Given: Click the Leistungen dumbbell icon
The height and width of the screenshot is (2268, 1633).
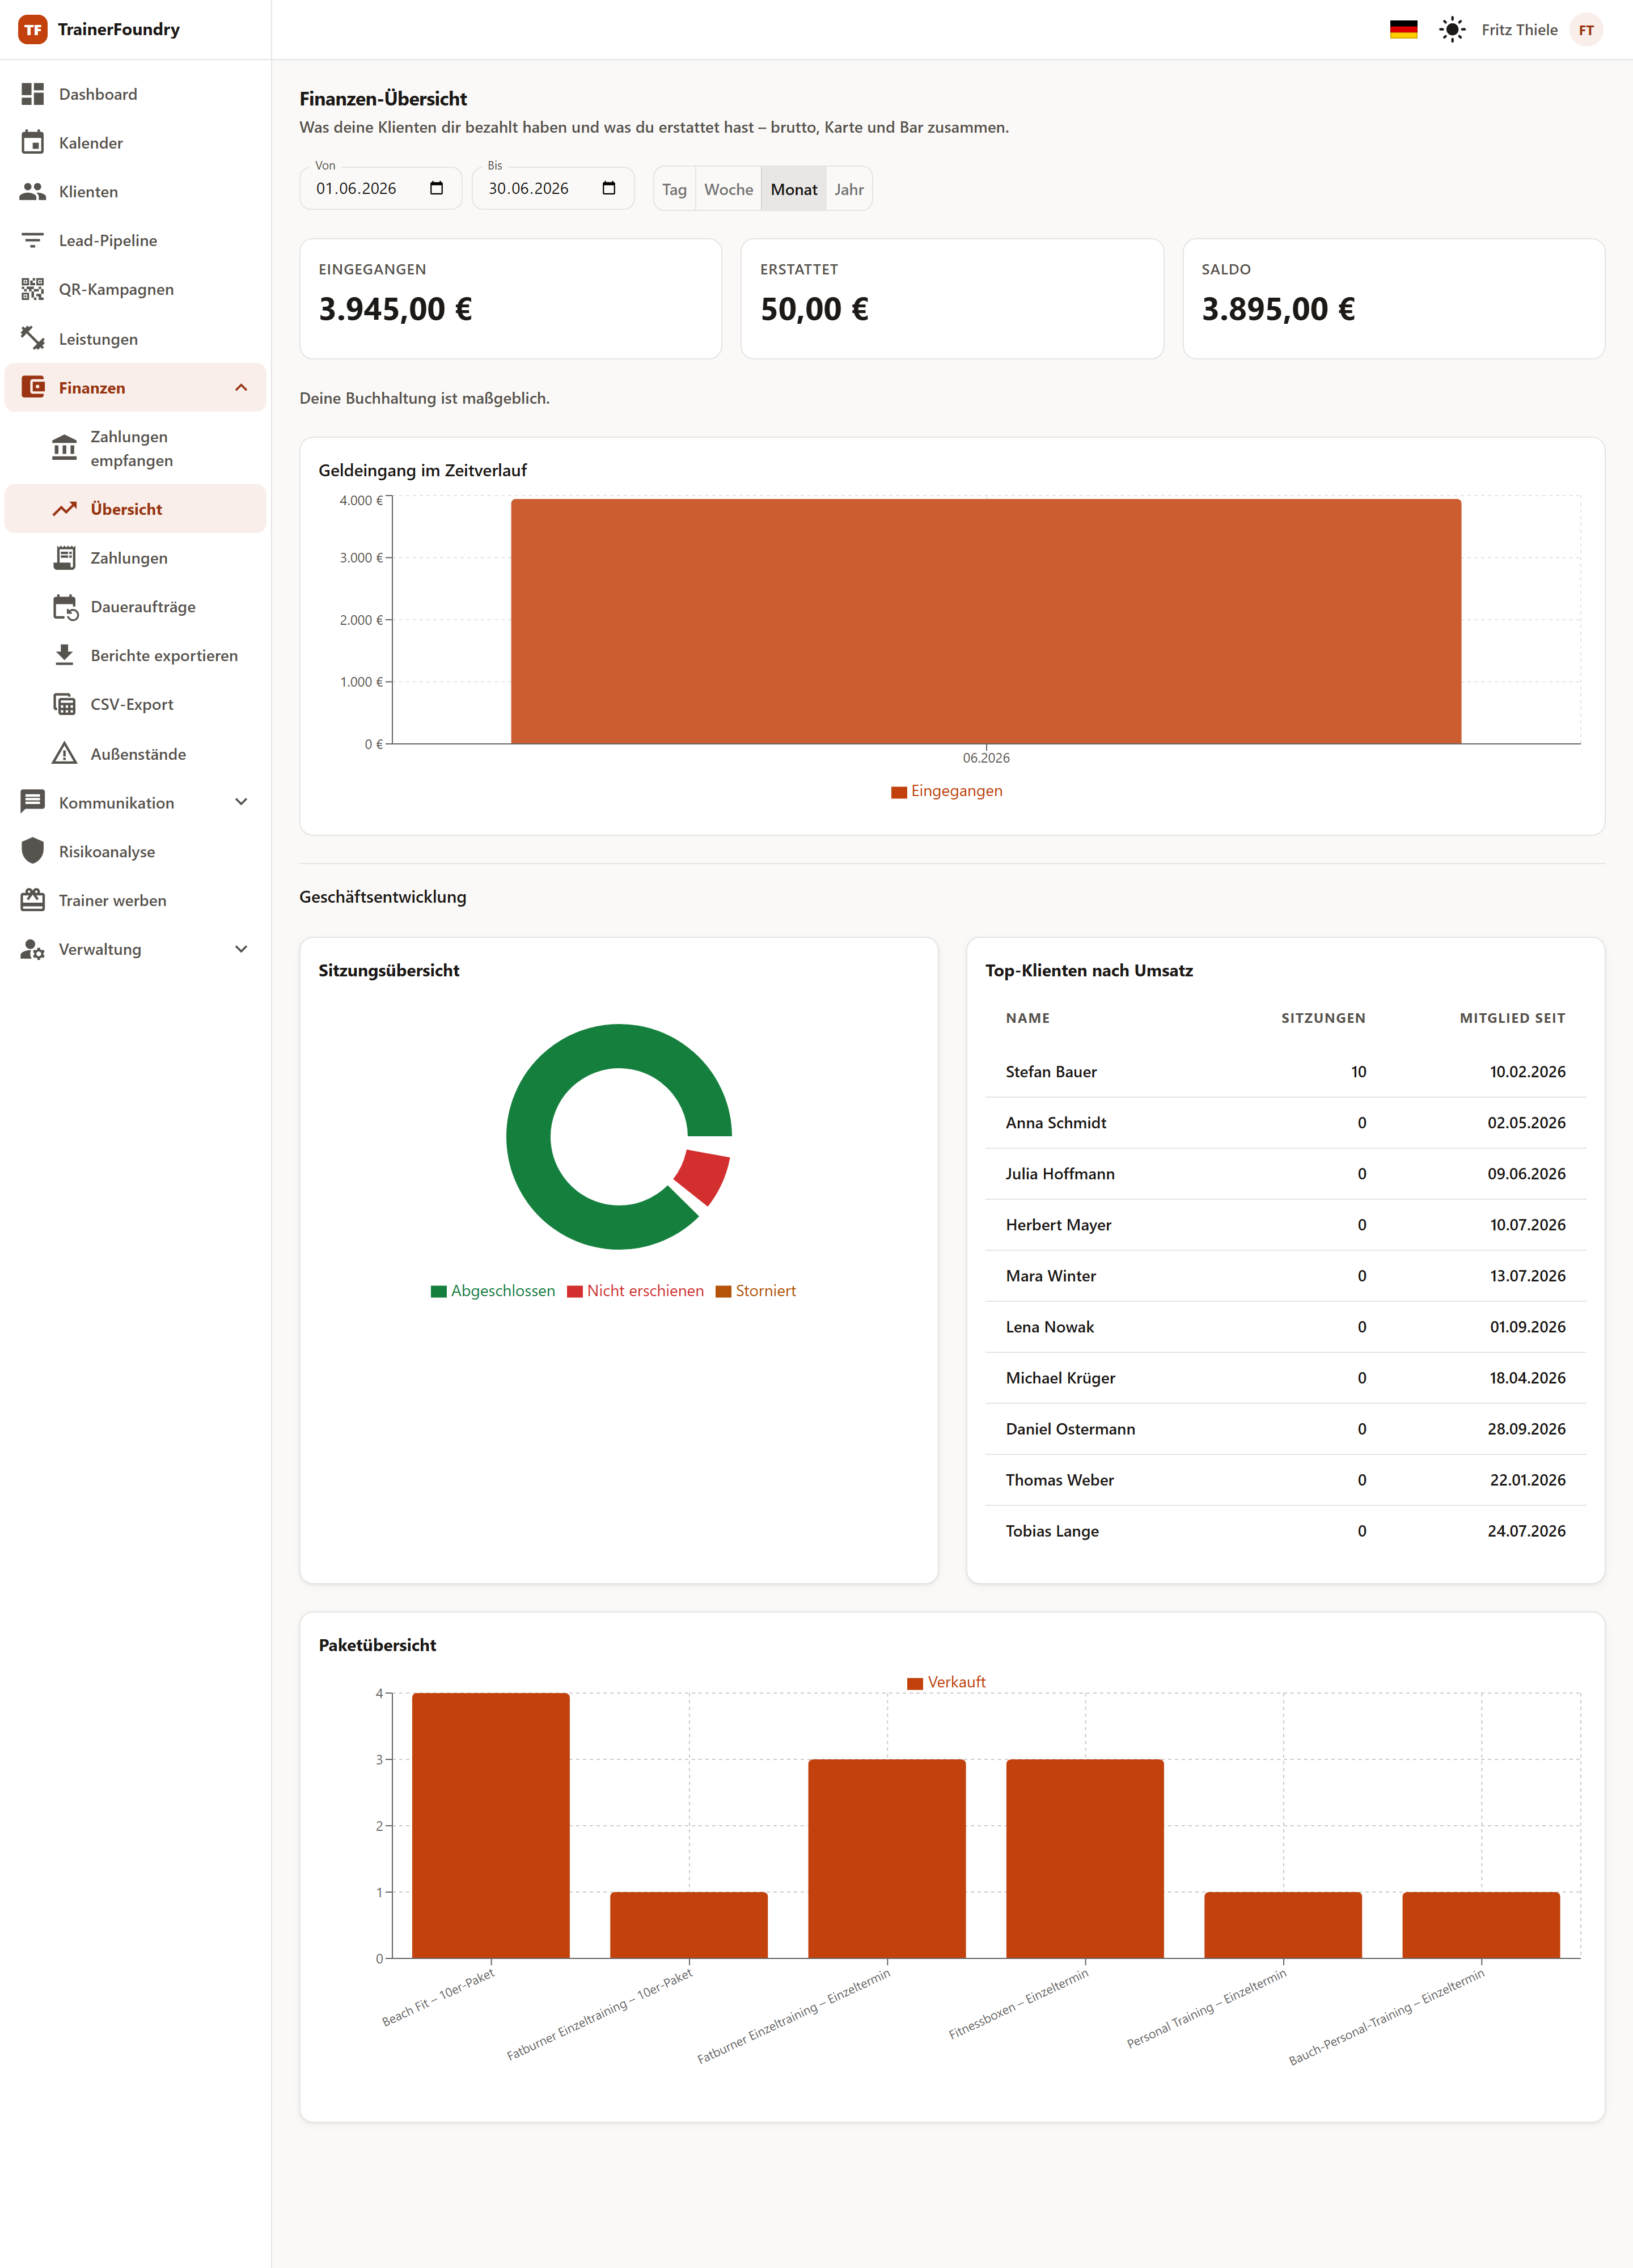Looking at the screenshot, I should (33, 338).
